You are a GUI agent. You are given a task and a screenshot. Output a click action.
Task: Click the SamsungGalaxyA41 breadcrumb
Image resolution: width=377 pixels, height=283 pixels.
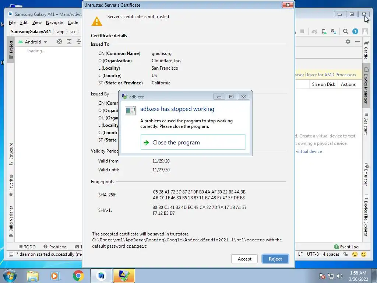click(x=31, y=32)
